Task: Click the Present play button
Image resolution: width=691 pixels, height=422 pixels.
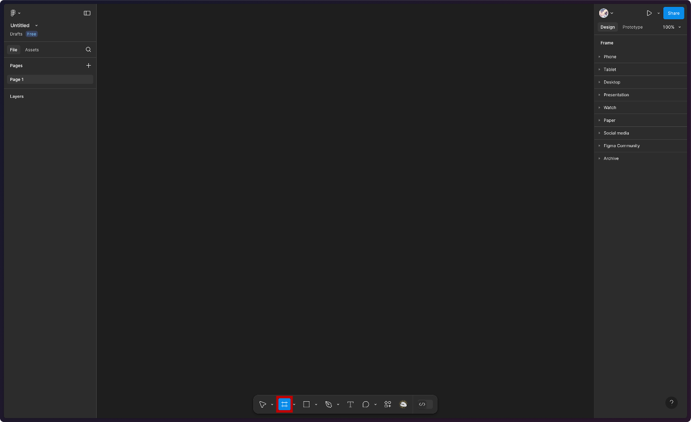Action: [x=649, y=13]
